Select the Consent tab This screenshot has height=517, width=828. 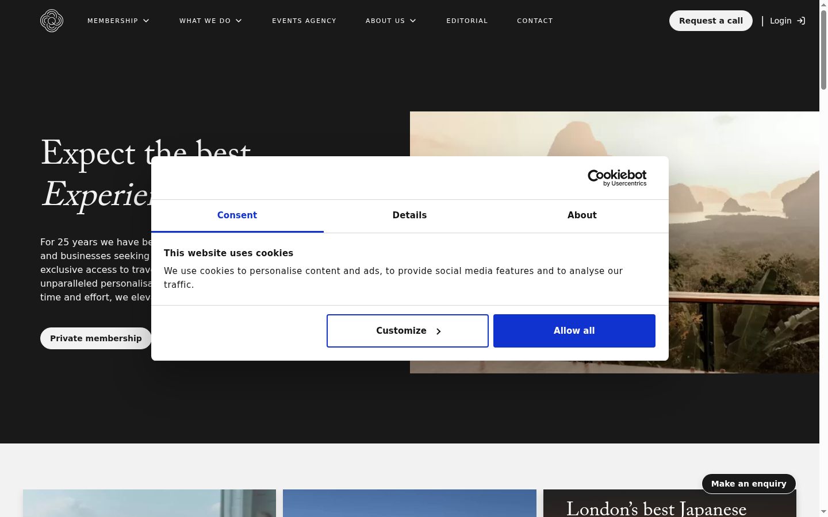point(237,215)
